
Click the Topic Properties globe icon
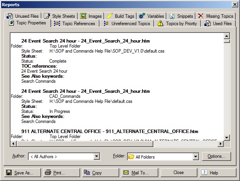click(x=12, y=23)
